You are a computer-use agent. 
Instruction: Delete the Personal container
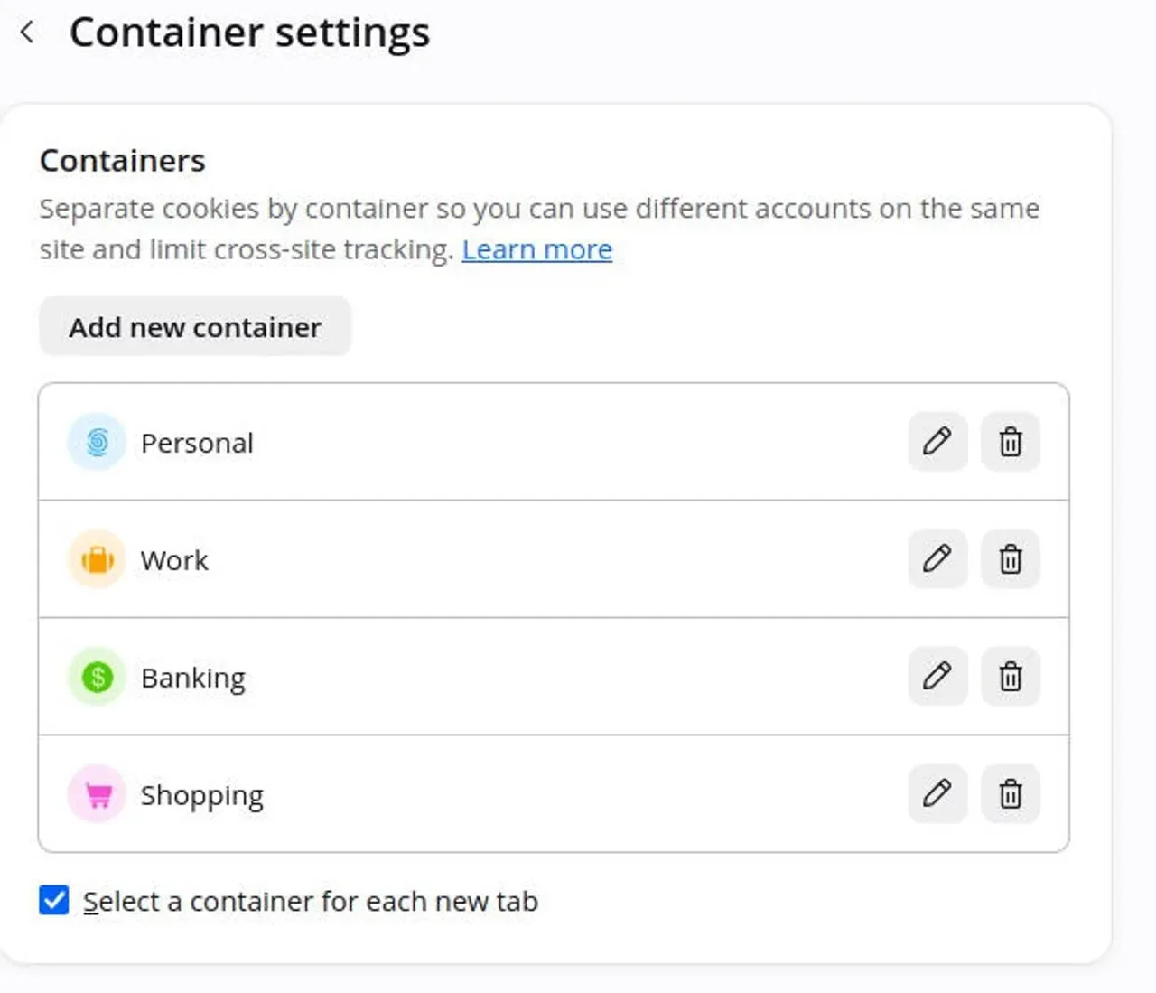pyautogui.click(x=1011, y=442)
